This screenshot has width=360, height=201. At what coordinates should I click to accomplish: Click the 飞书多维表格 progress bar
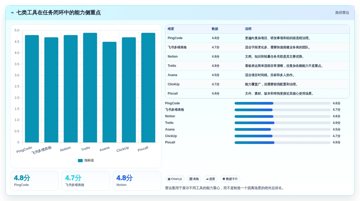coord(283,110)
